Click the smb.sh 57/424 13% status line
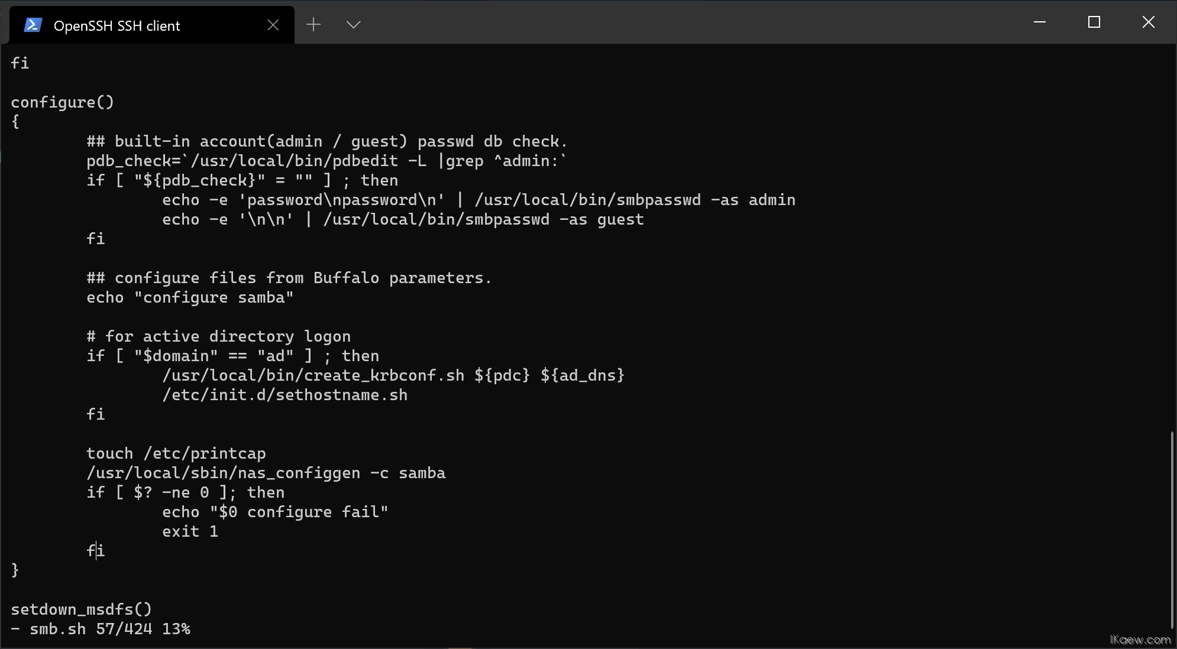The width and height of the screenshot is (1177, 649). pyautogui.click(x=101, y=628)
